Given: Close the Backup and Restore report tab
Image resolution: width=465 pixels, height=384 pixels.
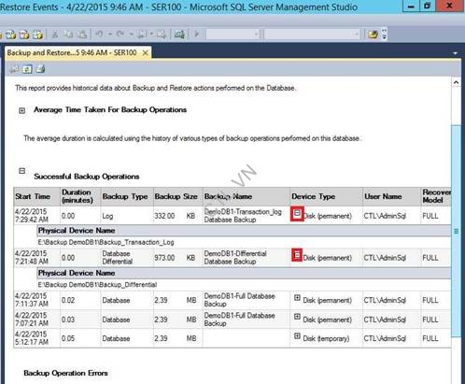Looking at the screenshot, I should (x=145, y=53).
